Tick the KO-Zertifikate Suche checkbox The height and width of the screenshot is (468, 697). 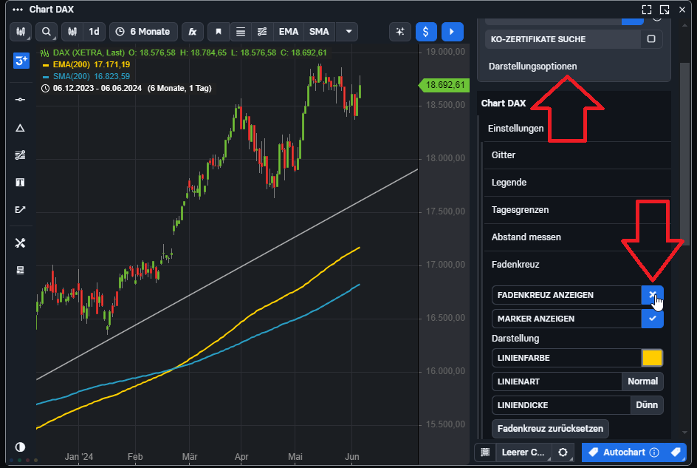coord(650,38)
